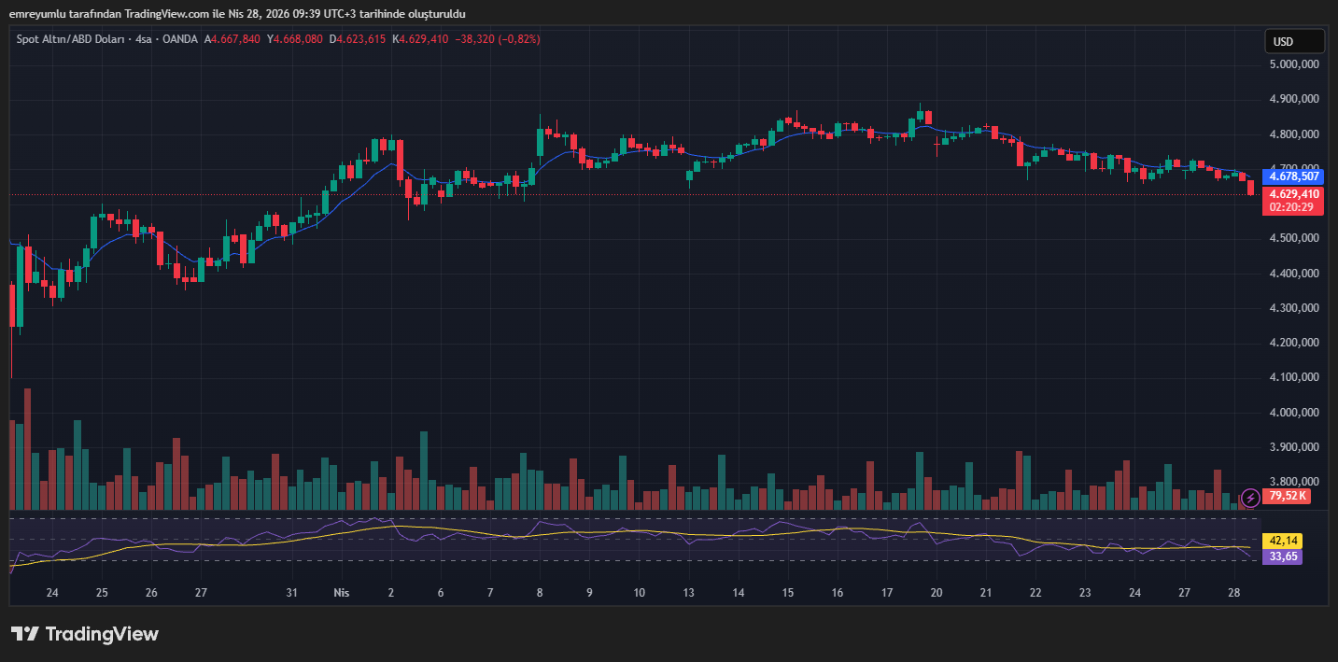Click the yellow RSI average label 42,14

coord(1281,541)
